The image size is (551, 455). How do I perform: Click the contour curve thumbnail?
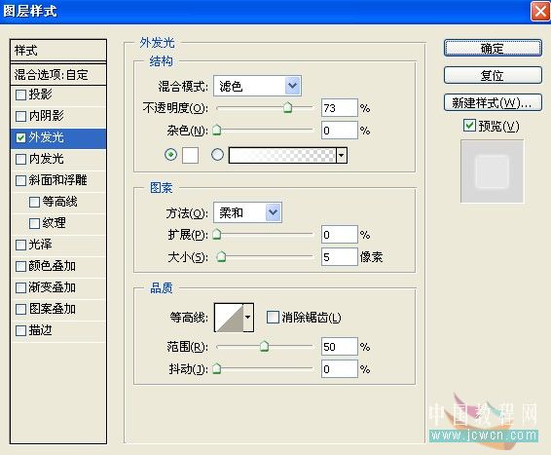(x=229, y=318)
